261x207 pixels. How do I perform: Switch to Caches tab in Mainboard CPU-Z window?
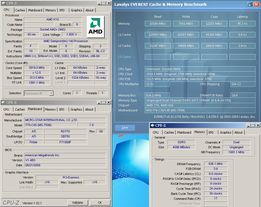tap(20, 109)
